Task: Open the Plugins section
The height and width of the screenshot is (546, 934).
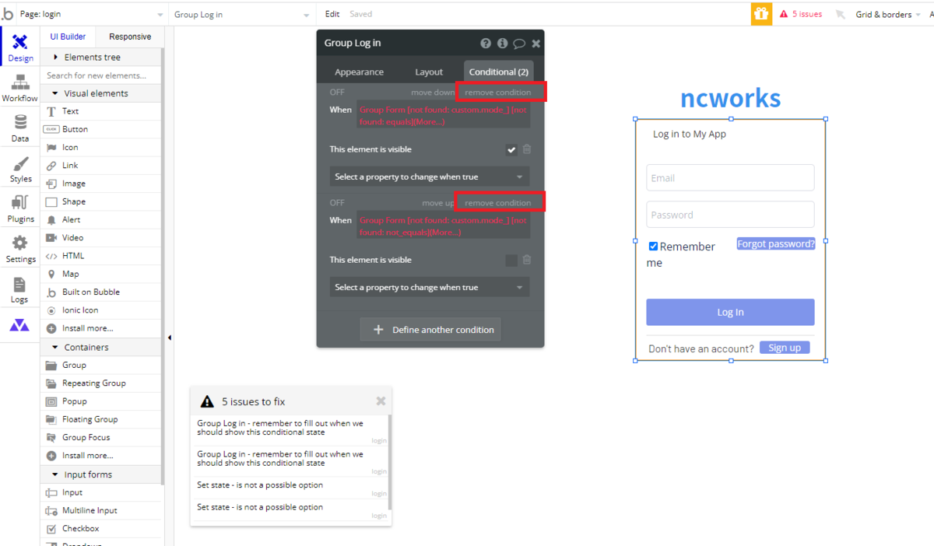Action: 20,210
